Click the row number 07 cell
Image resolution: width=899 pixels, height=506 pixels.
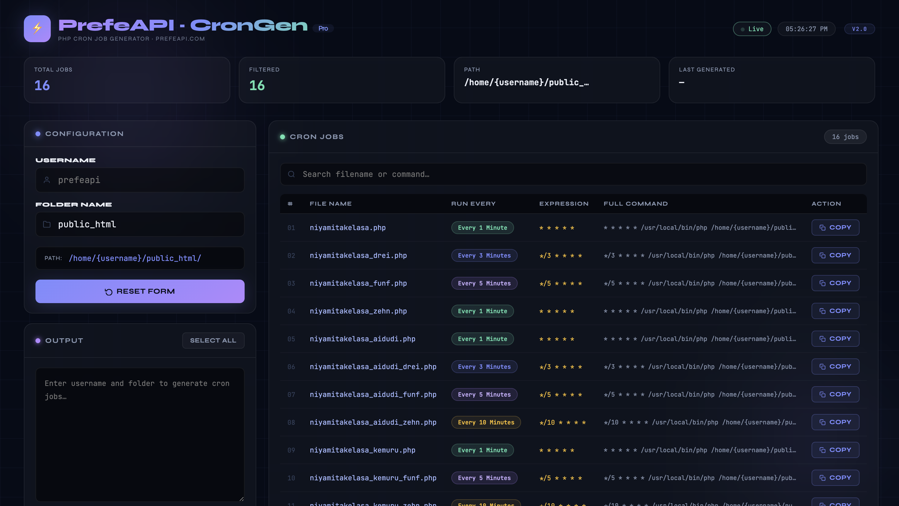pos(291,394)
